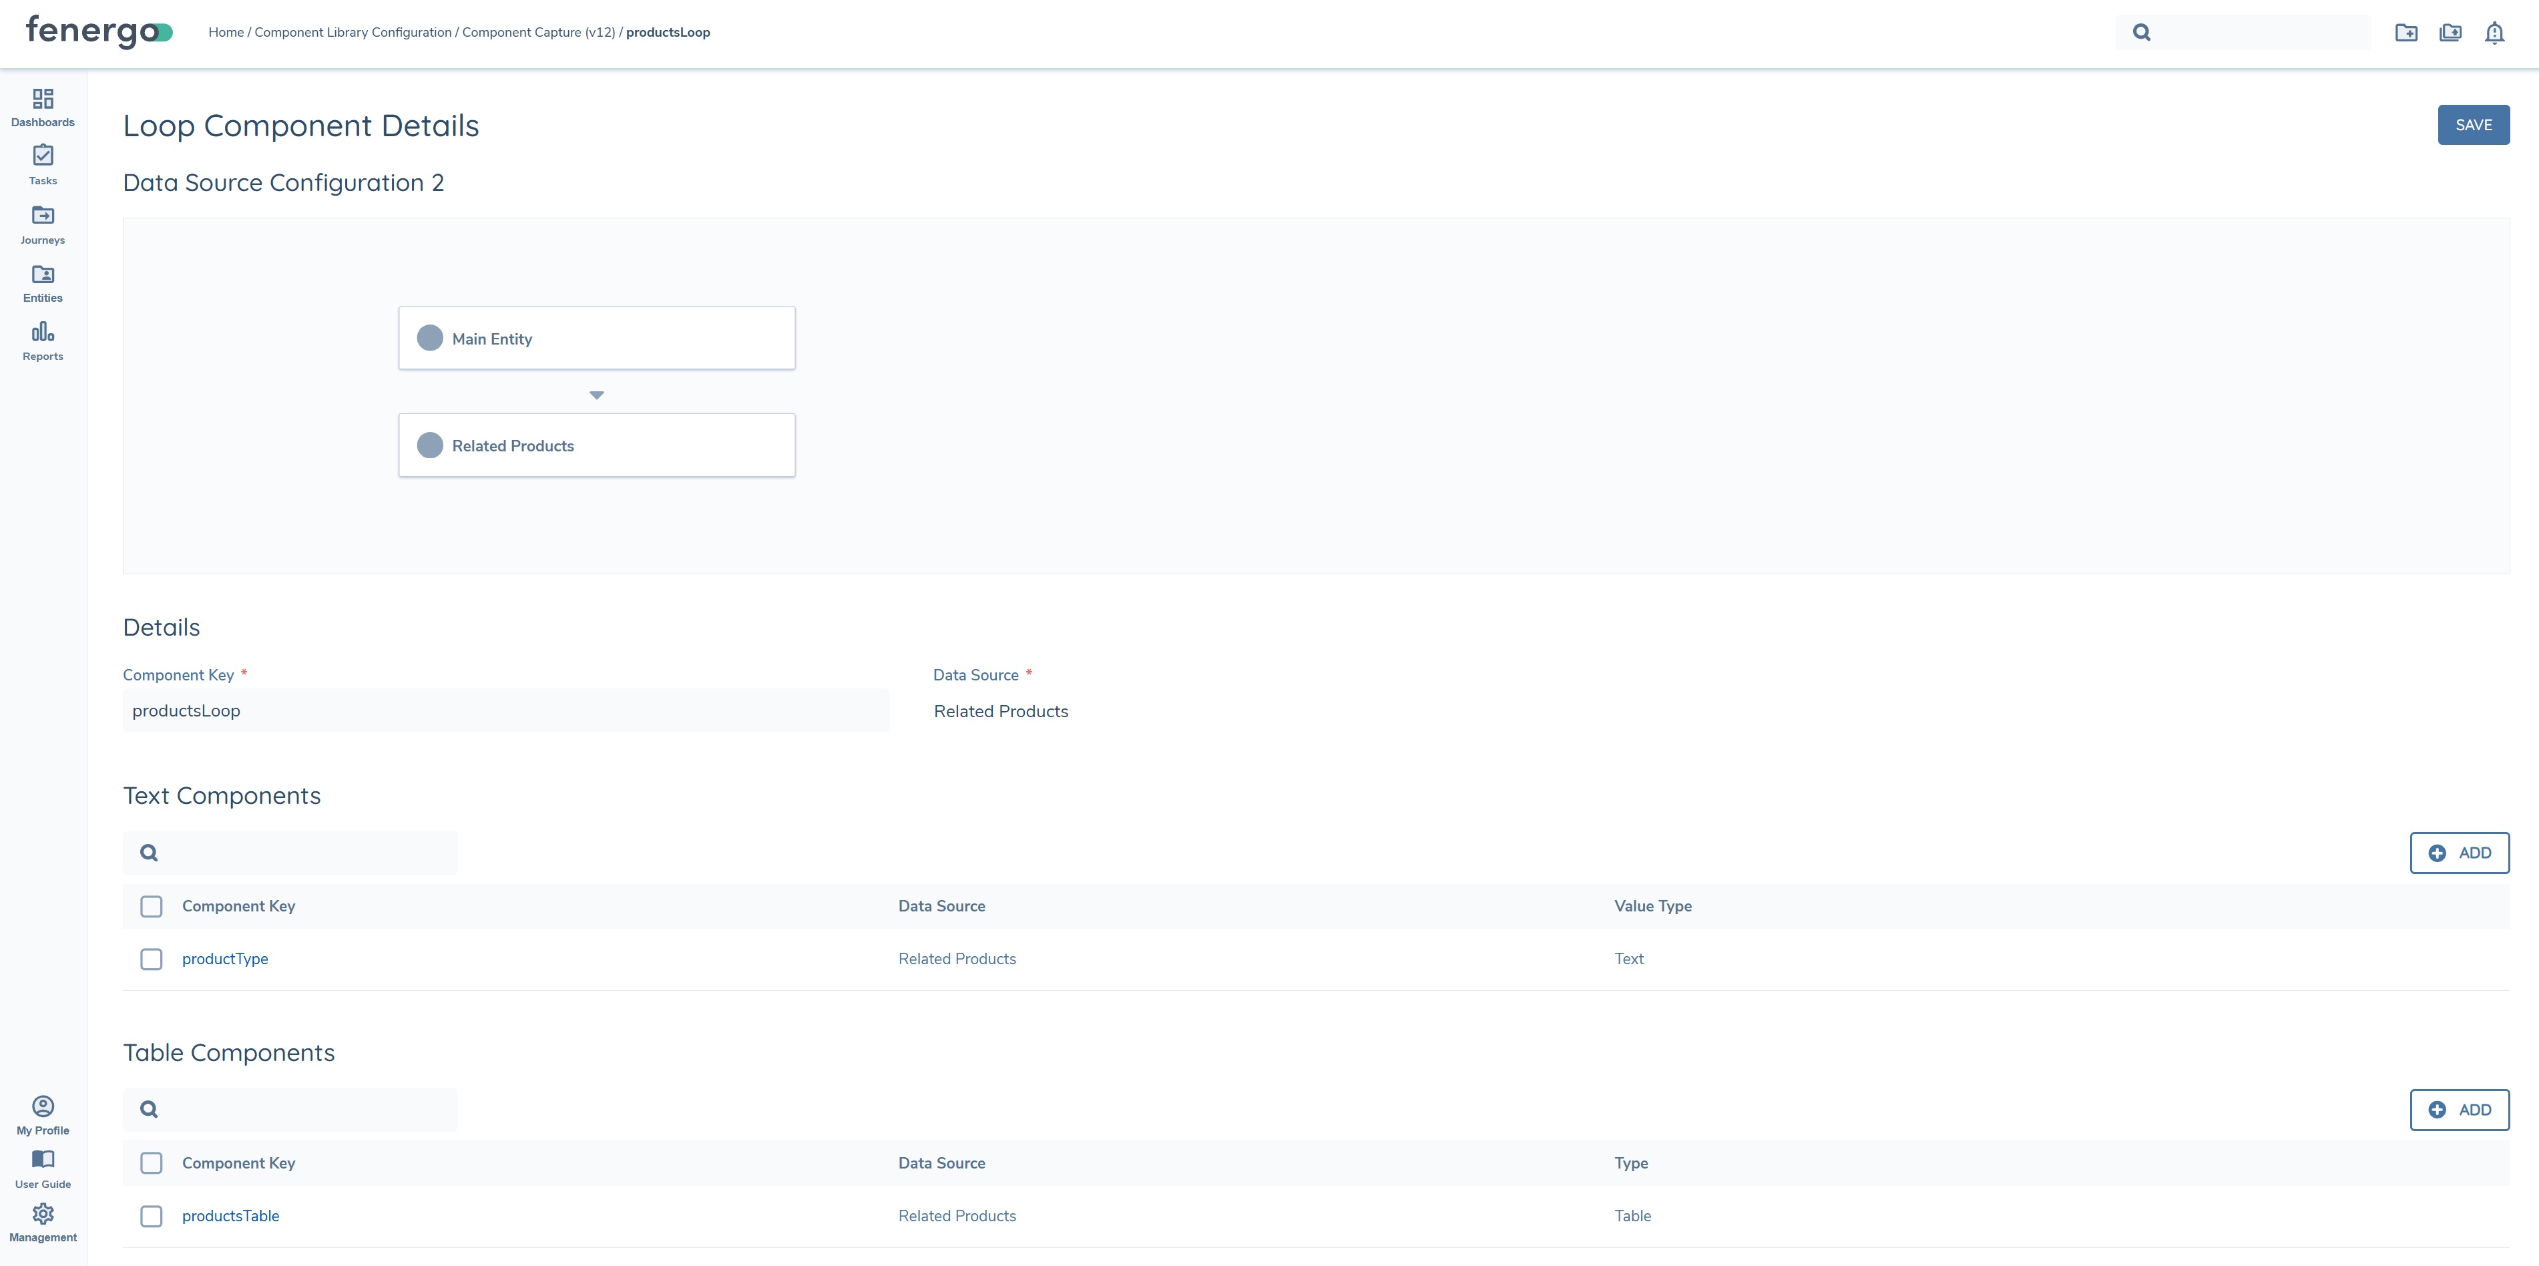The height and width of the screenshot is (1266, 2539).
Task: View notifications with the bell icon
Action: [2495, 31]
